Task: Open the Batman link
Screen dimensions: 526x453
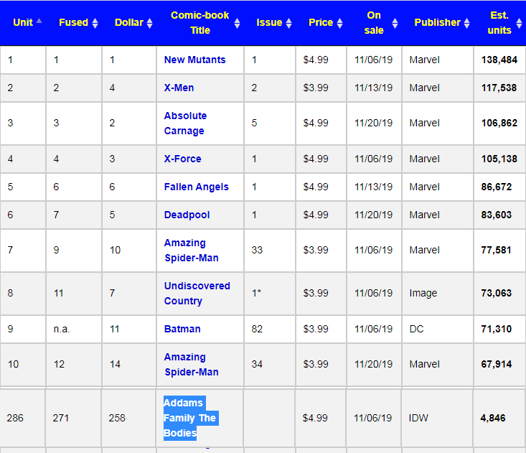Action: click(182, 329)
